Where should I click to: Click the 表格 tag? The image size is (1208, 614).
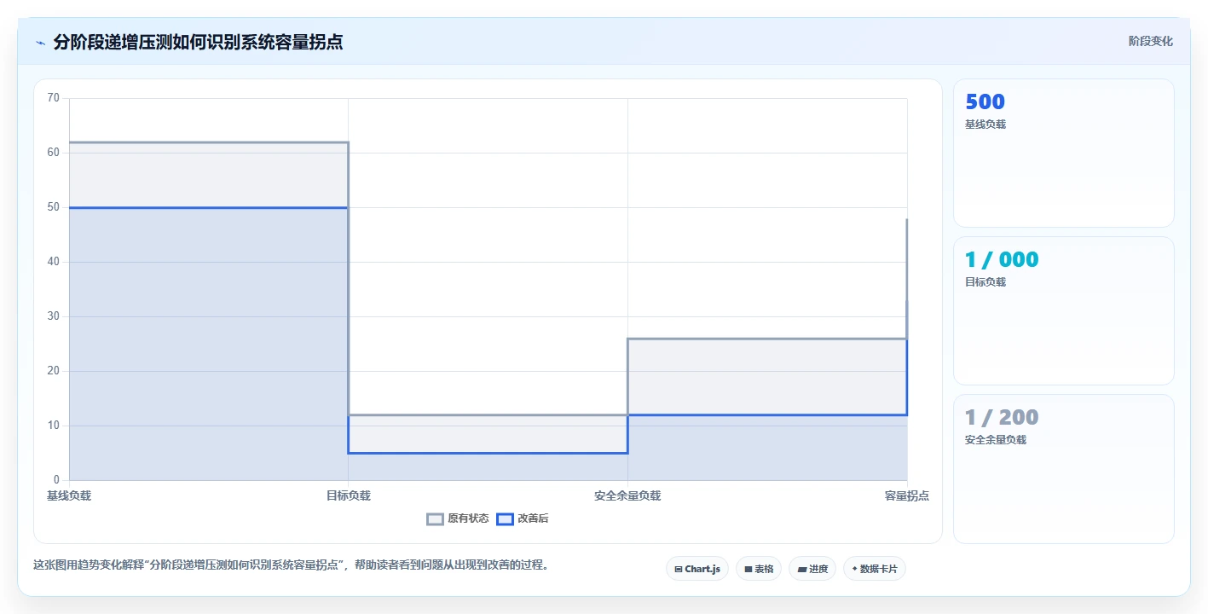pos(758,569)
